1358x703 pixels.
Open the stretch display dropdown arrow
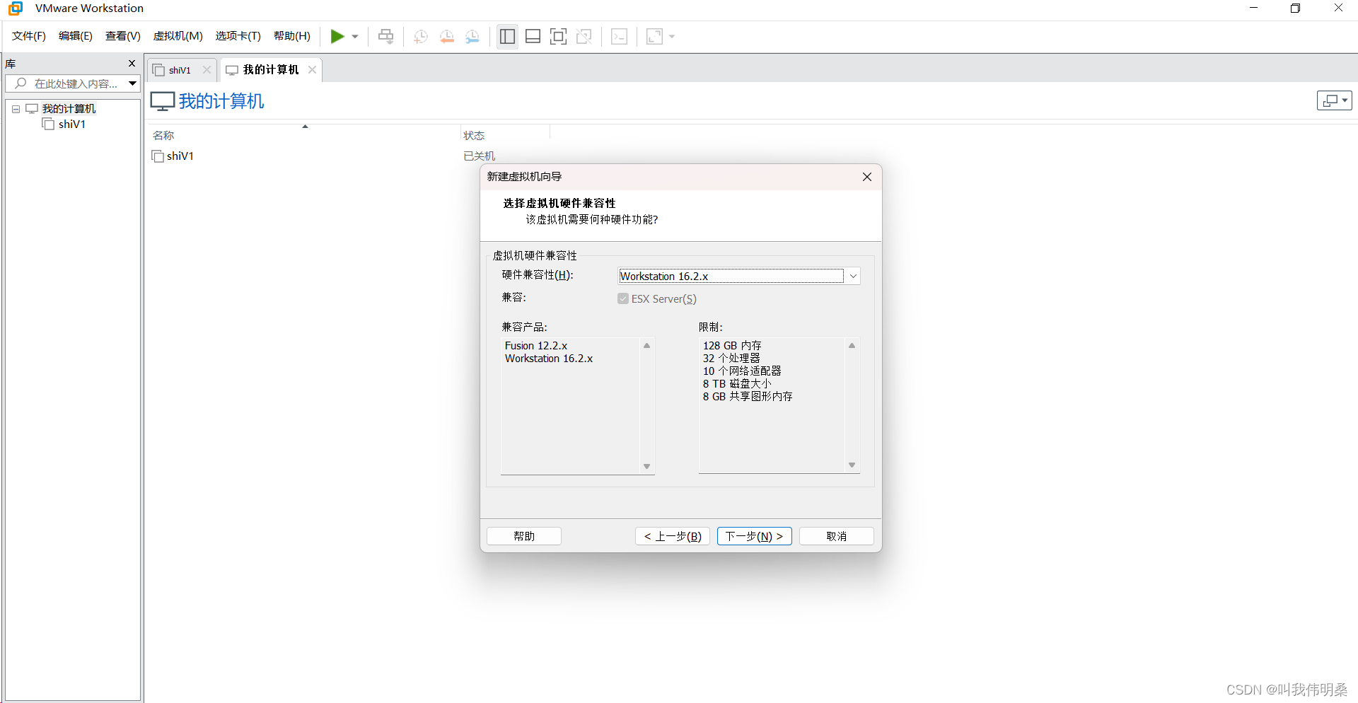(x=672, y=36)
